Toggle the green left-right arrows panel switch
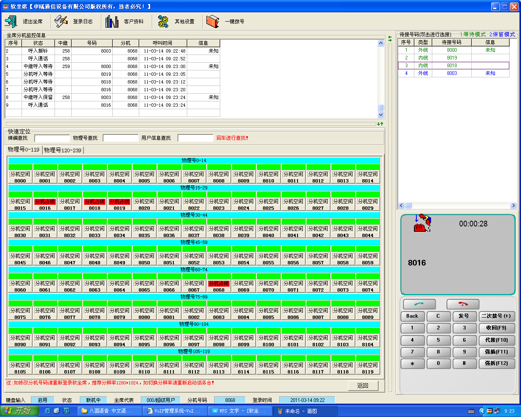521x417 pixels. 390,38
